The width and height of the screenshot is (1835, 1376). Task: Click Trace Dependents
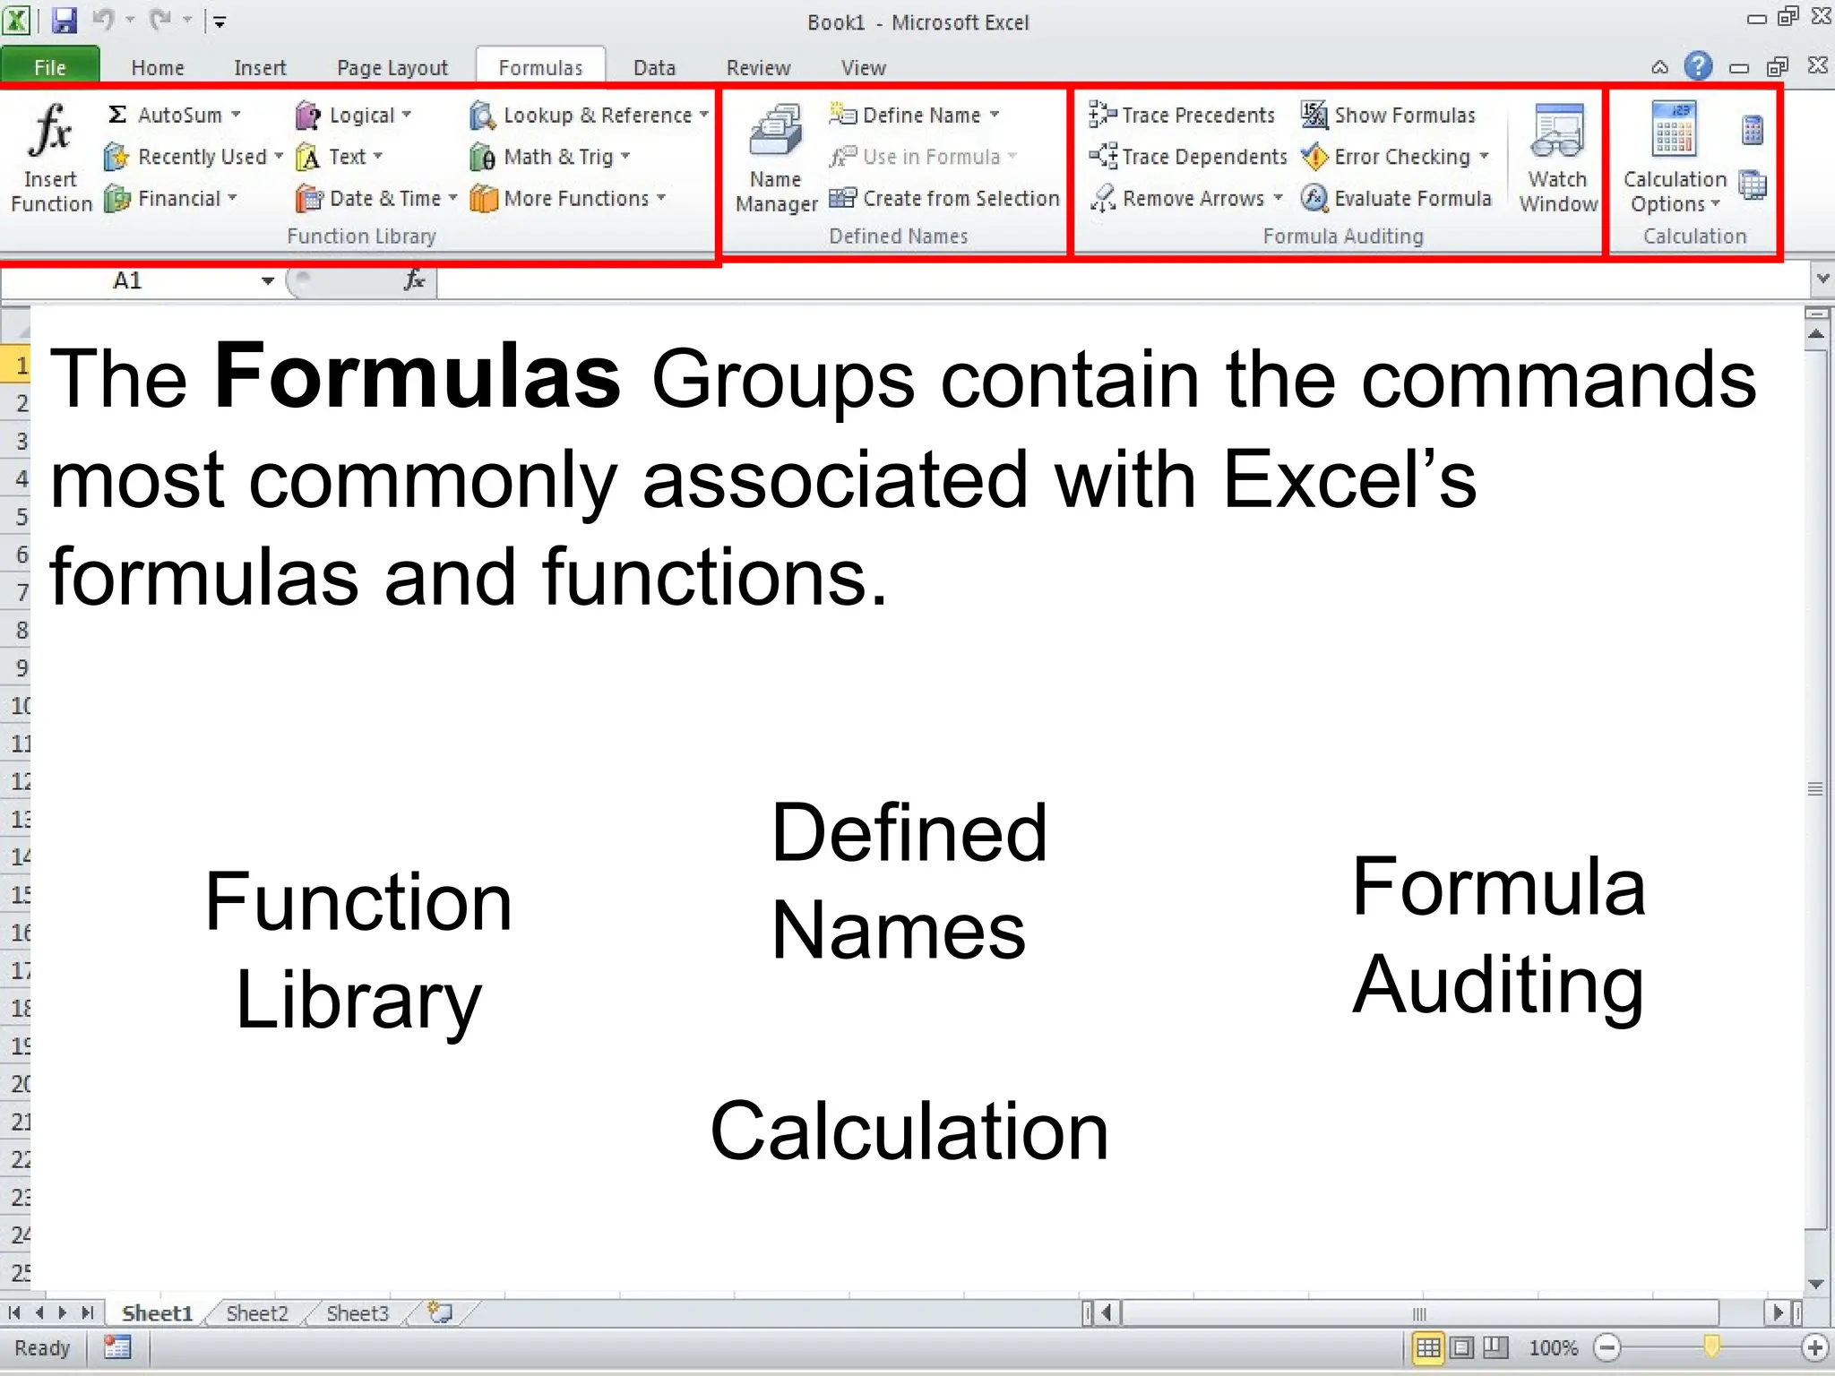point(1188,157)
